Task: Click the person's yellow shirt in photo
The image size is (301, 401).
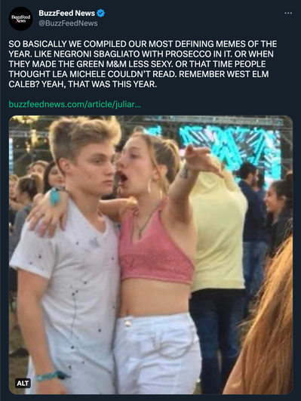Action: pos(219,230)
